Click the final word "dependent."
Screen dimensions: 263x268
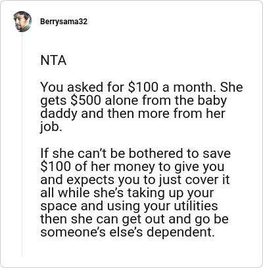(x=179, y=233)
